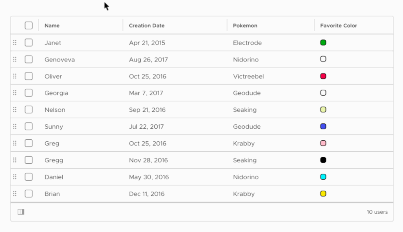Screen dimensions: 403x232
Task: Tick the checkbox next to Daniel
Action: pyautogui.click(x=28, y=177)
